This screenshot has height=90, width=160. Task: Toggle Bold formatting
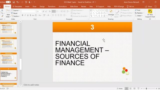click(x=22, y=15)
